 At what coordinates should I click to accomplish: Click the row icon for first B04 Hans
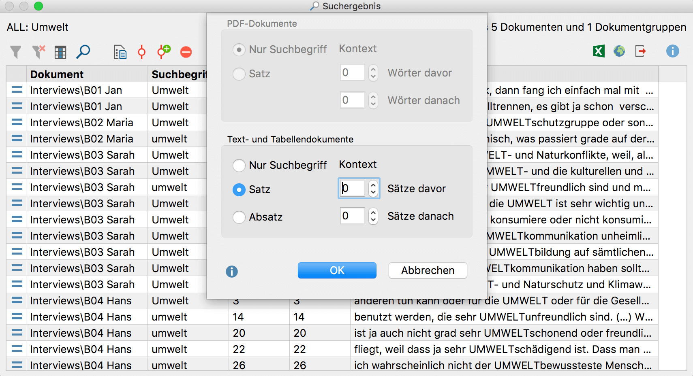pos(17,300)
